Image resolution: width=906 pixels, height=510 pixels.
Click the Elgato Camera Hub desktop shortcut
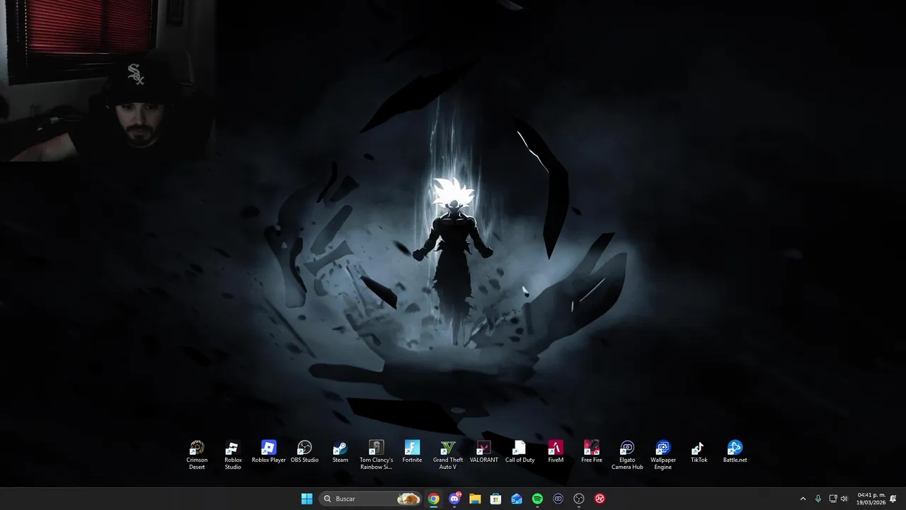coord(627,454)
